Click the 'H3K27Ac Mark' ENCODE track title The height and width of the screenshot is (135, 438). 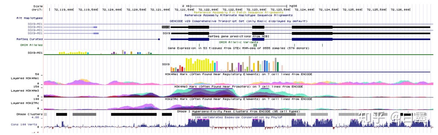tap(238, 99)
